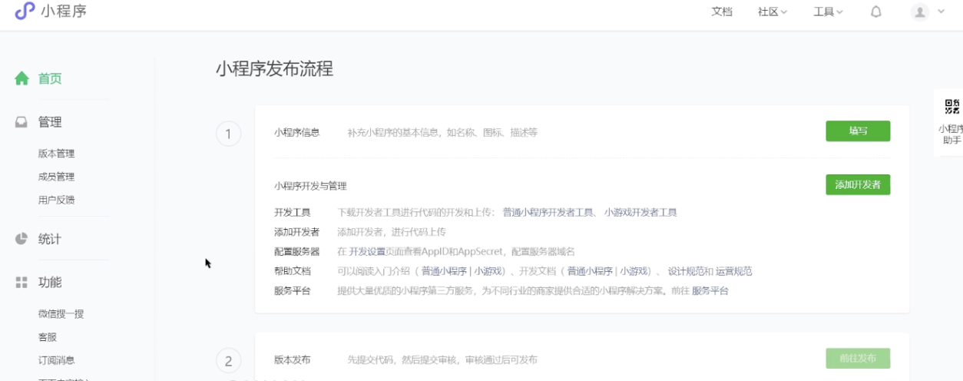
Task: Select 客服 in the sidebar
Action: coord(48,336)
